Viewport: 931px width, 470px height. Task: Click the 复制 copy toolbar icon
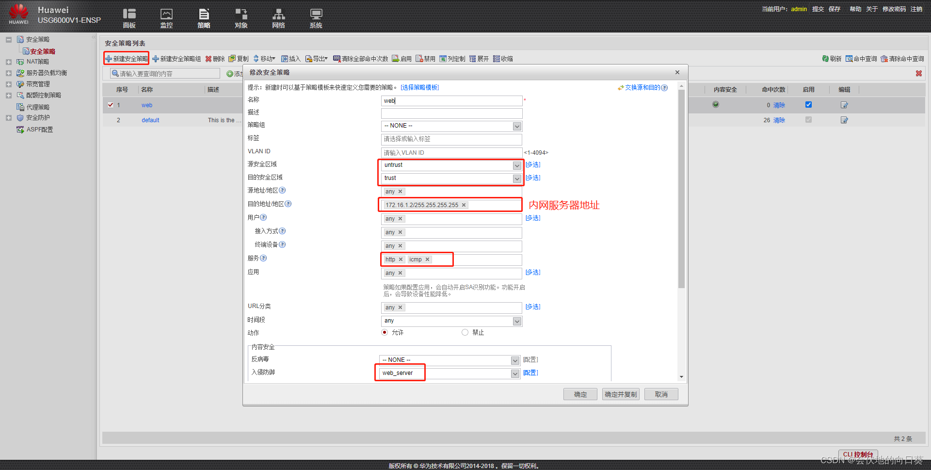[x=240, y=58]
